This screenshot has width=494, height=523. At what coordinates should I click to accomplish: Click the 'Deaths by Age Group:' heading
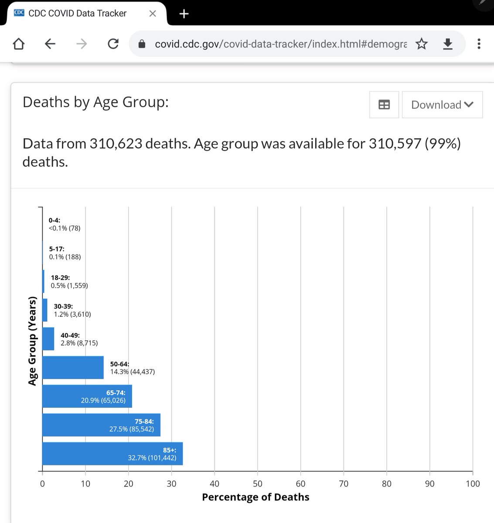pyautogui.click(x=95, y=102)
